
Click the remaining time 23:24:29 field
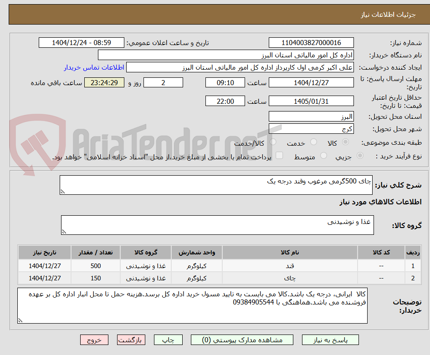pos(104,82)
